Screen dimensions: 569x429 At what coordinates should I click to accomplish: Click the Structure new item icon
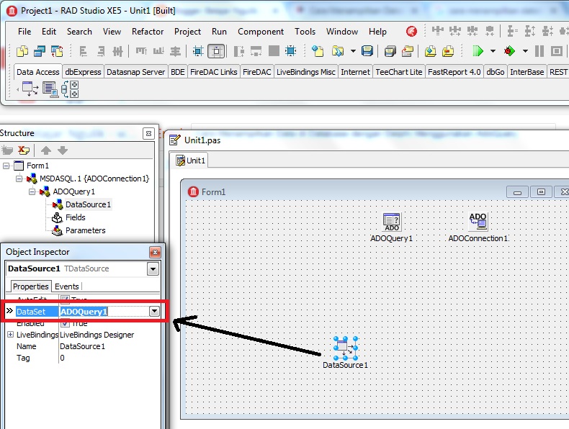click(7, 150)
